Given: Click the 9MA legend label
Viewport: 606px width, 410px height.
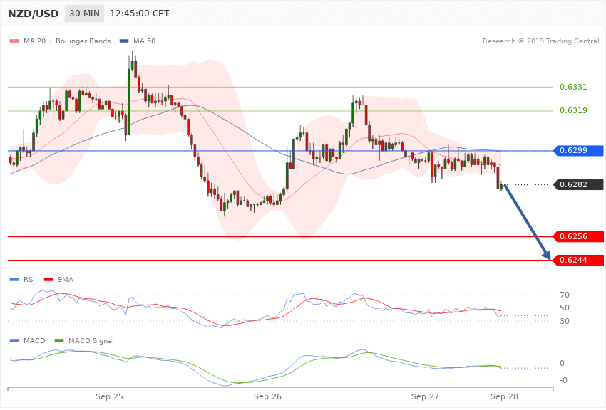Looking at the screenshot, I should 66,280.
